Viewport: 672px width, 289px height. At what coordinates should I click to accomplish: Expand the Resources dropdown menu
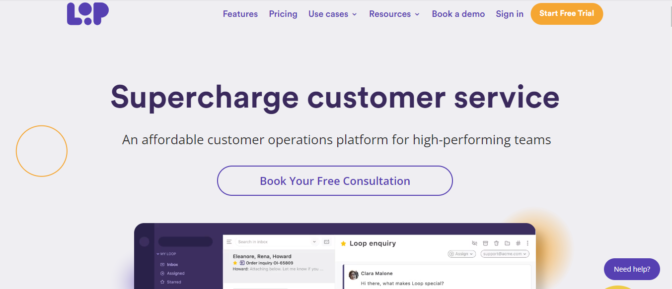click(394, 14)
